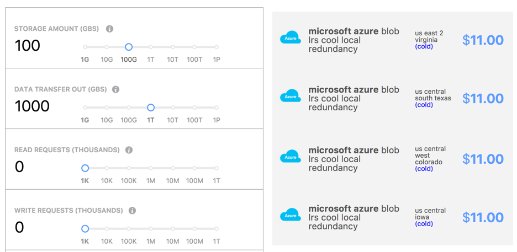Click Read Requests slider handle at 1K
Screen dimensions: 517x252
(85, 168)
